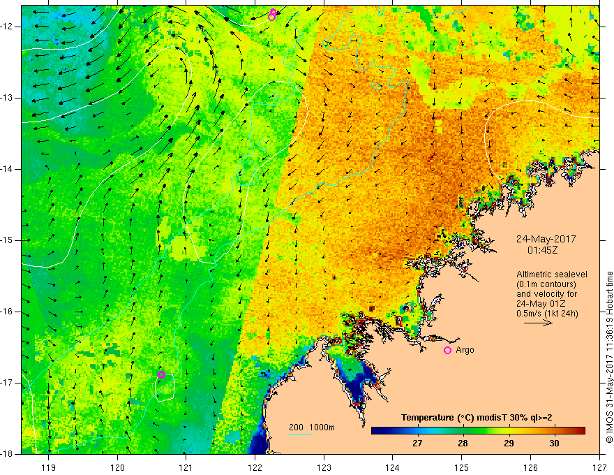Click the color bar tick label '27'

[417, 444]
